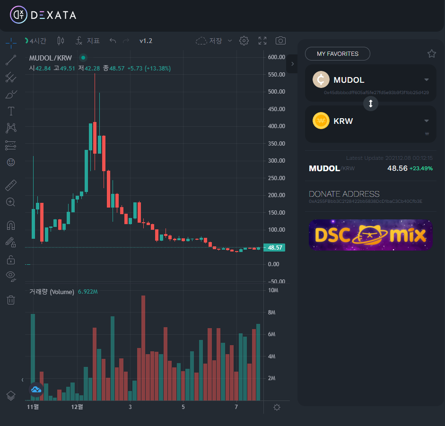This screenshot has width=445, height=426.
Task: Swap MUDOL and KRW pair order
Action: coord(371,104)
